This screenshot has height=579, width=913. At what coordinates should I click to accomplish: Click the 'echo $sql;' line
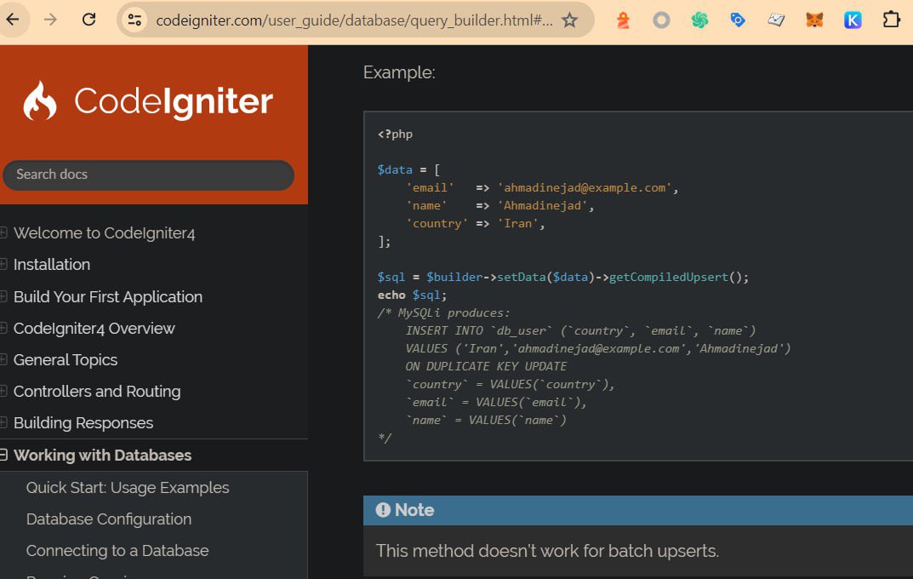click(x=412, y=295)
